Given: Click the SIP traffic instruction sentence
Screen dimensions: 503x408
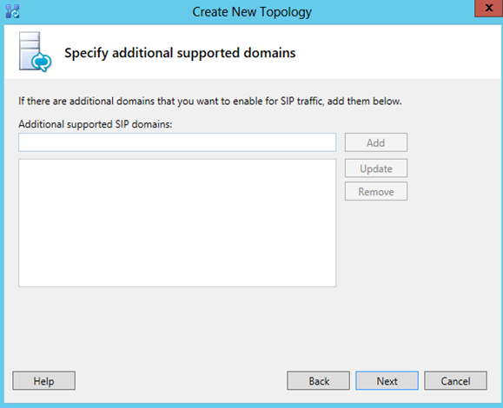Looking at the screenshot, I should click(x=210, y=101).
